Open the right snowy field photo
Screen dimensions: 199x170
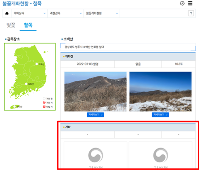160,92
